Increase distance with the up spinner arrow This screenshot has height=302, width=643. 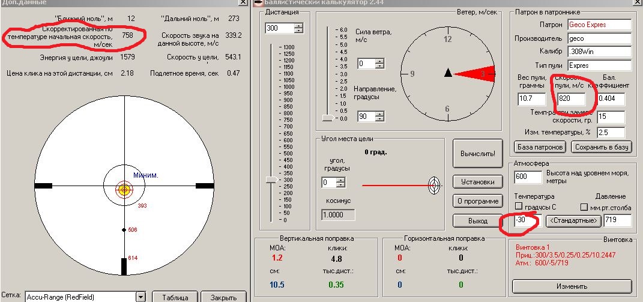click(298, 25)
